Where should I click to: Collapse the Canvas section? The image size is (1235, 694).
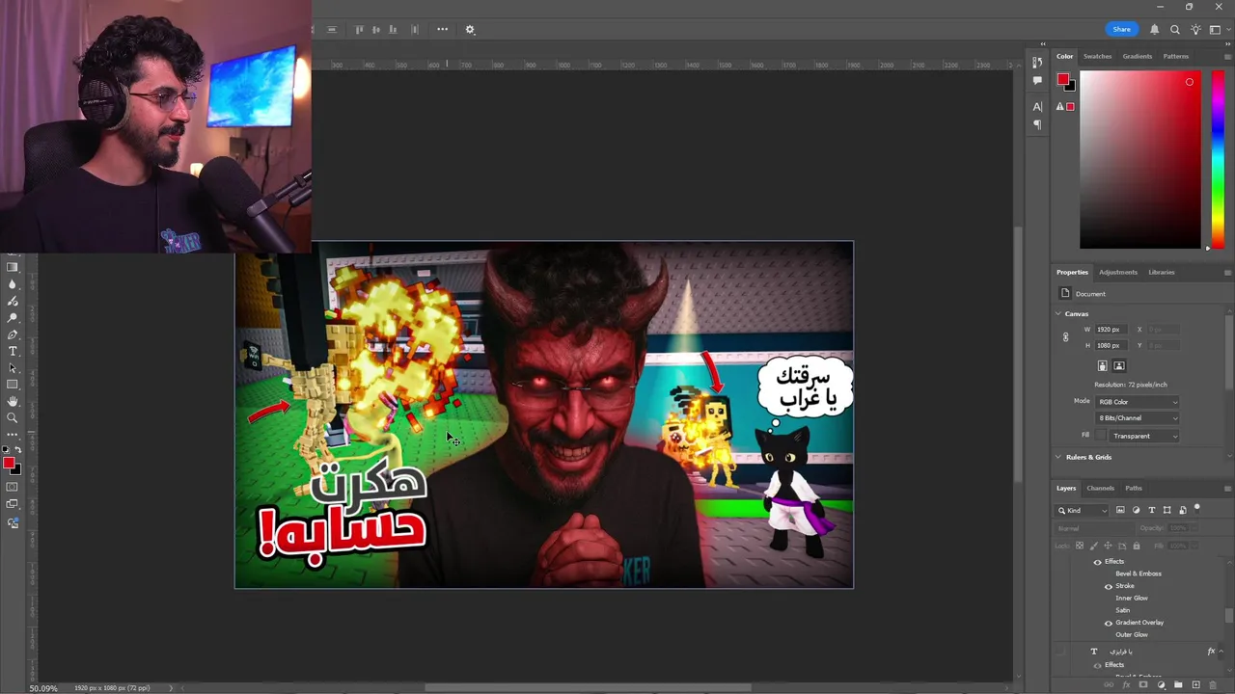[x=1058, y=314]
